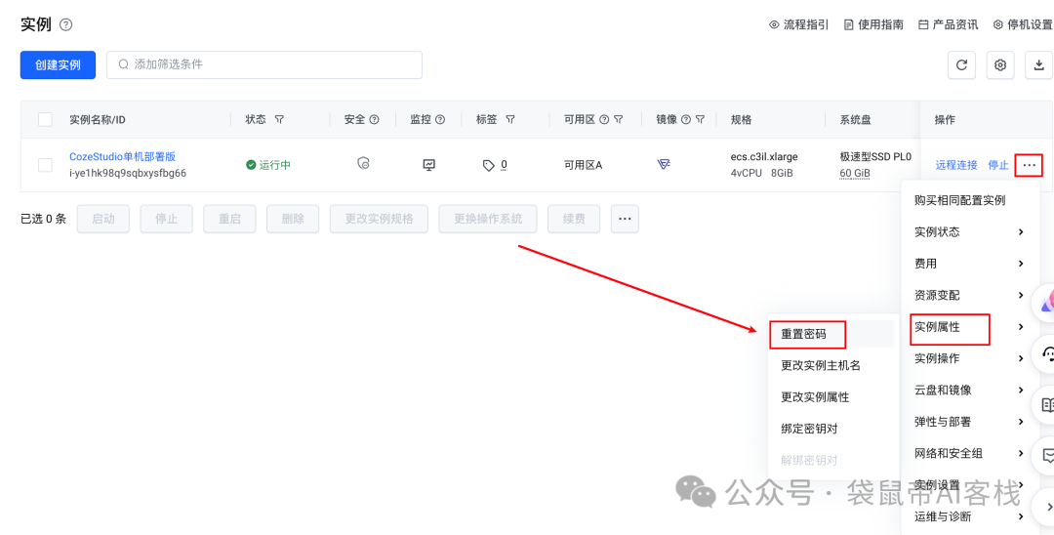Image resolution: width=1054 pixels, height=535 pixels.
Task: Click the 更换操作系统 batch button
Action: [488, 219]
